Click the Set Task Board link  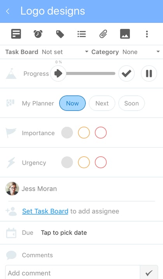pos(45,211)
